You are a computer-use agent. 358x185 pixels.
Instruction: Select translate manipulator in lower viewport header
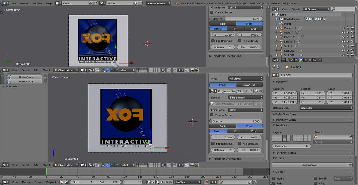click(107, 165)
